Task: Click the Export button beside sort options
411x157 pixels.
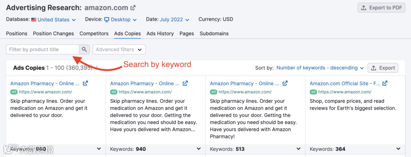Action: 383,68
